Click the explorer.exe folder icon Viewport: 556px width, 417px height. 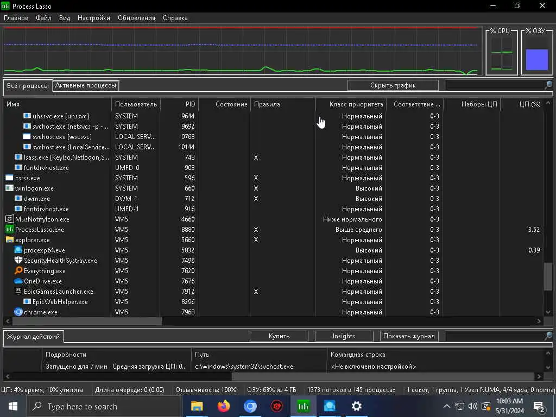(10, 239)
